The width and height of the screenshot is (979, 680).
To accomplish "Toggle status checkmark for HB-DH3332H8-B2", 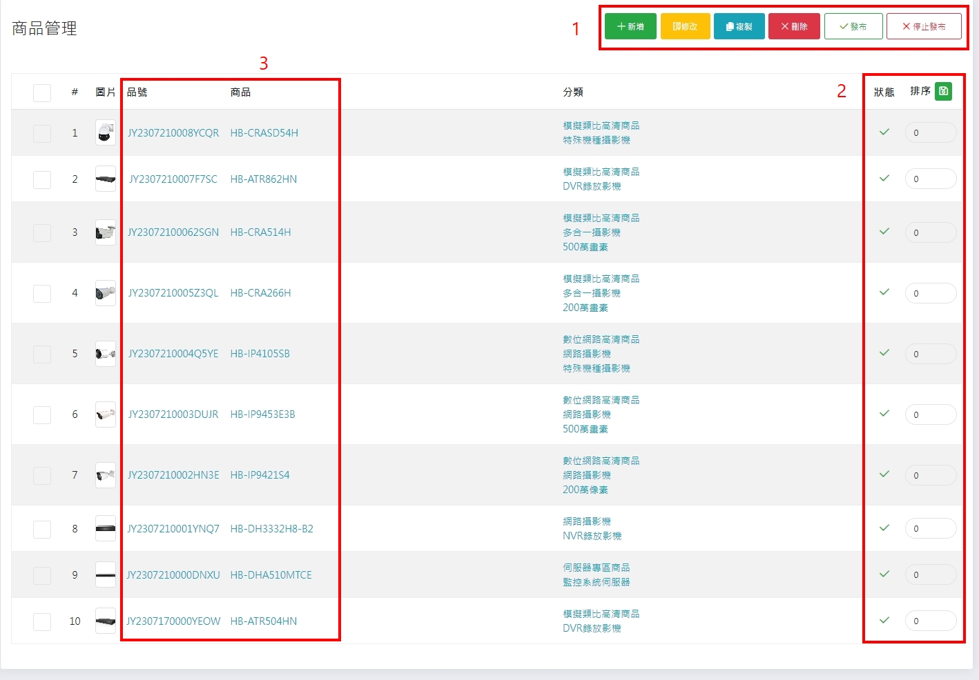I will click(884, 528).
